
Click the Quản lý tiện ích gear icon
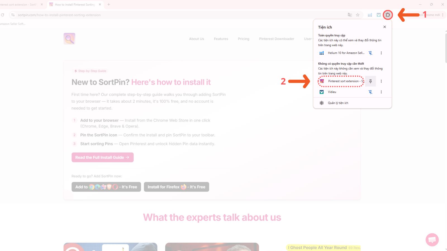(322, 103)
